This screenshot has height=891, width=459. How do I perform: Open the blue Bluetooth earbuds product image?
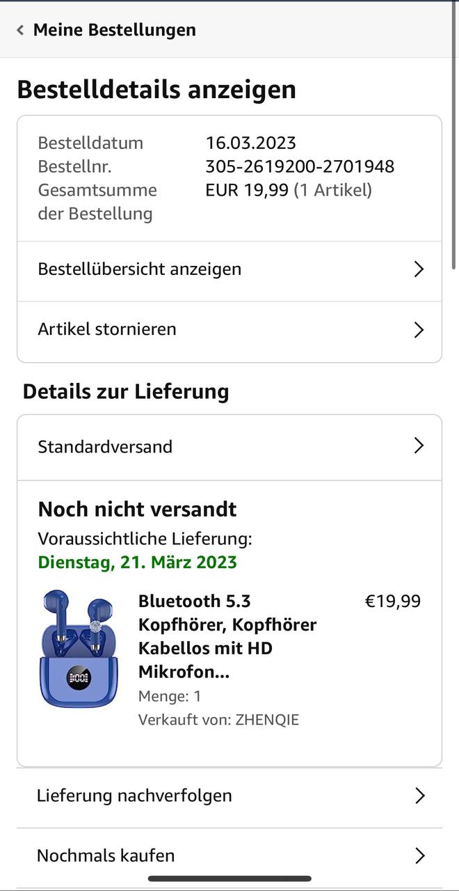coord(79,649)
